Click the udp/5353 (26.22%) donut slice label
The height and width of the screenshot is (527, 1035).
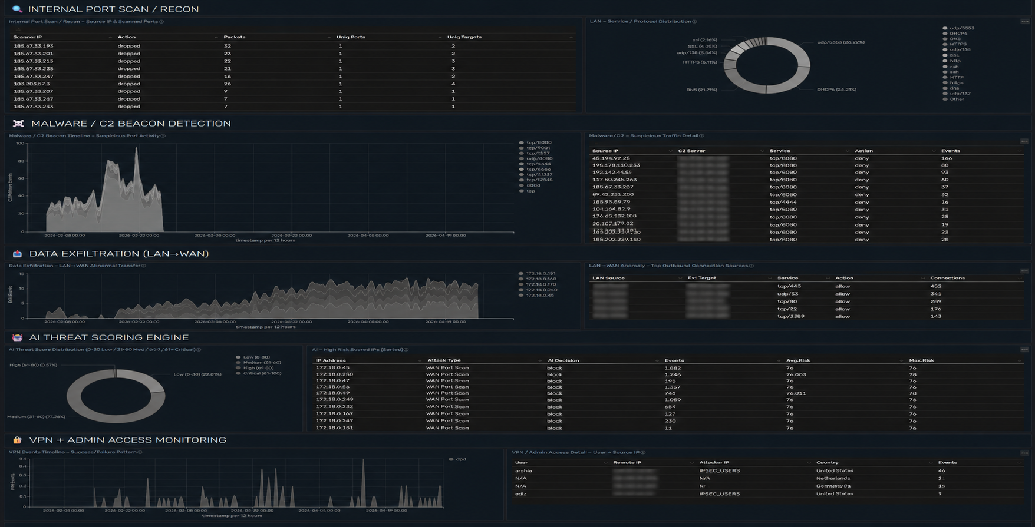point(840,42)
